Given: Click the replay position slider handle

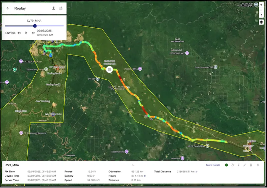Looking at the screenshot, I should pyautogui.click(x=35, y=26).
